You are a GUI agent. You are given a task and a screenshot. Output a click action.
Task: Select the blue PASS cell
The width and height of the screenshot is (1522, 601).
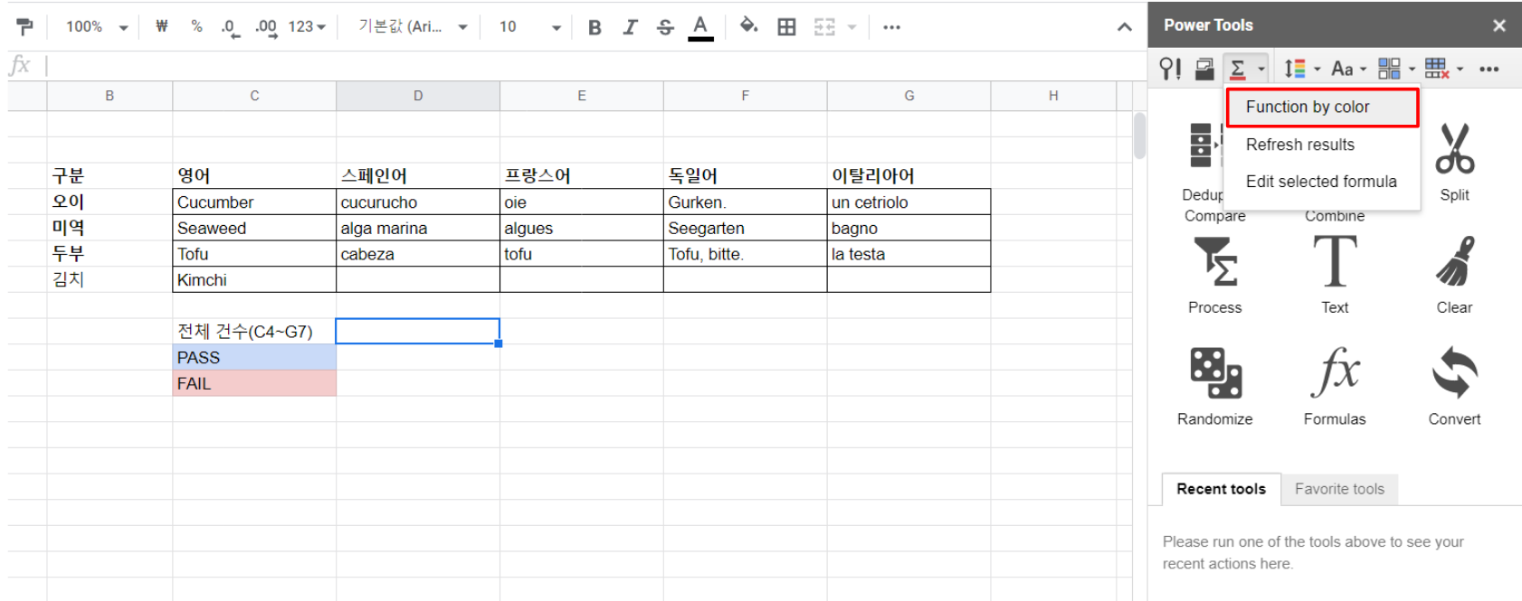[x=254, y=358]
